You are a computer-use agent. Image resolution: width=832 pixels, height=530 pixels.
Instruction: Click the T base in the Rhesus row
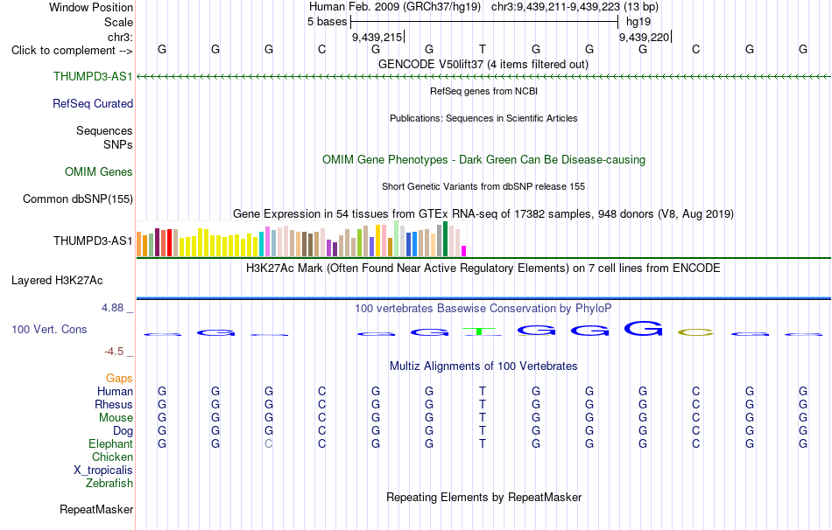pyautogui.click(x=483, y=404)
